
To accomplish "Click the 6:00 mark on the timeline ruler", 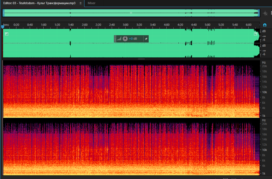I will (x=249, y=25).
